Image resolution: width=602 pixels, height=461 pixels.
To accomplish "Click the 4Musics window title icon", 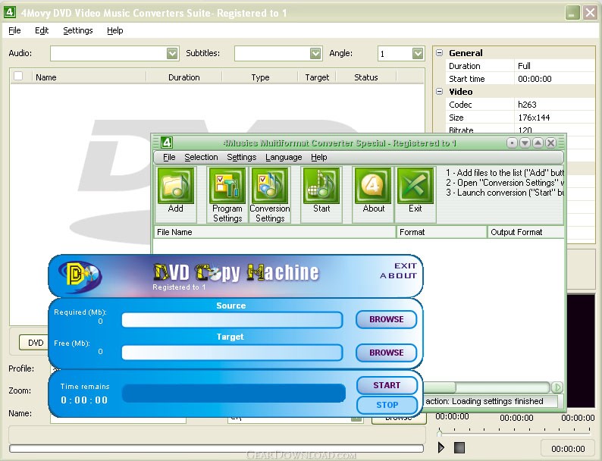I will [x=167, y=143].
